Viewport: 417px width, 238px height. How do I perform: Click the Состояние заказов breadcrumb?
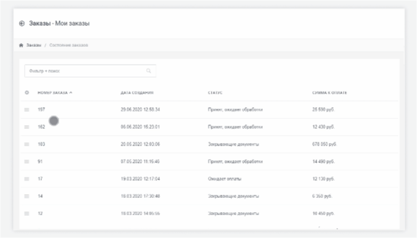click(x=68, y=45)
